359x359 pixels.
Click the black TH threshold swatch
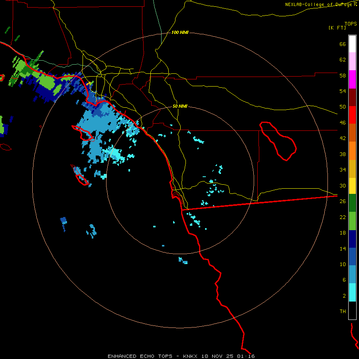tap(352, 310)
